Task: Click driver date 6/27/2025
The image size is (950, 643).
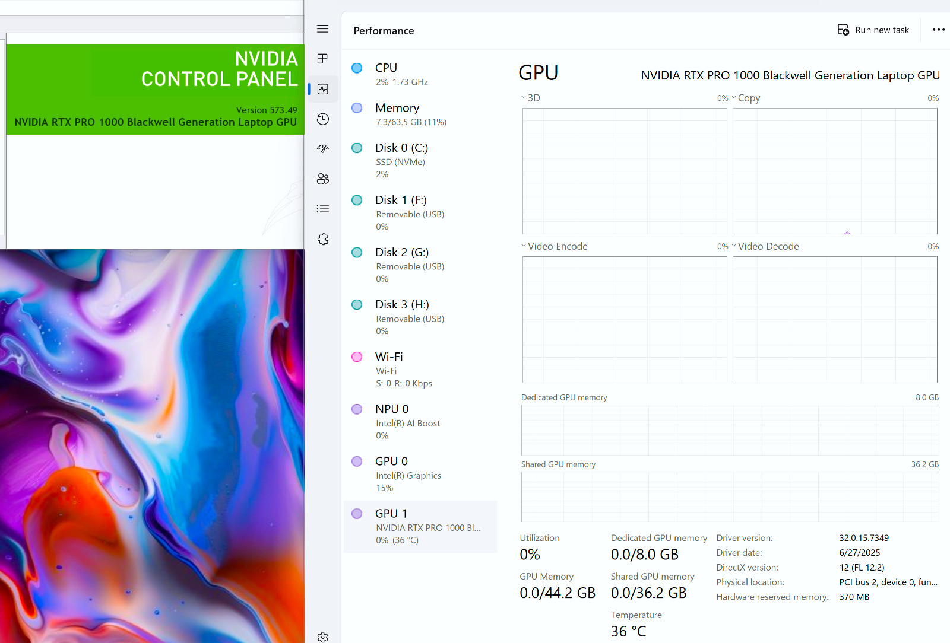Action: [x=860, y=553]
